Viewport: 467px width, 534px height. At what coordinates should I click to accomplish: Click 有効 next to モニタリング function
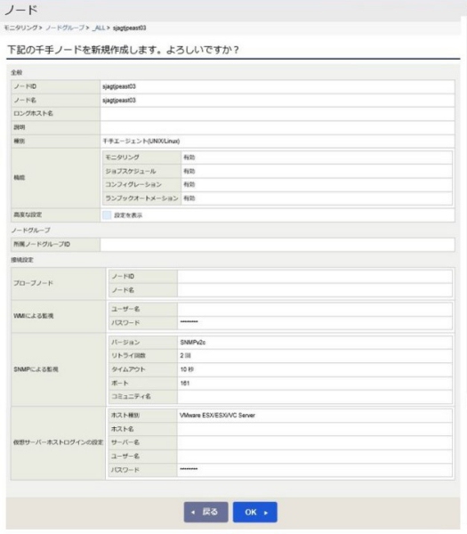[x=189, y=158]
